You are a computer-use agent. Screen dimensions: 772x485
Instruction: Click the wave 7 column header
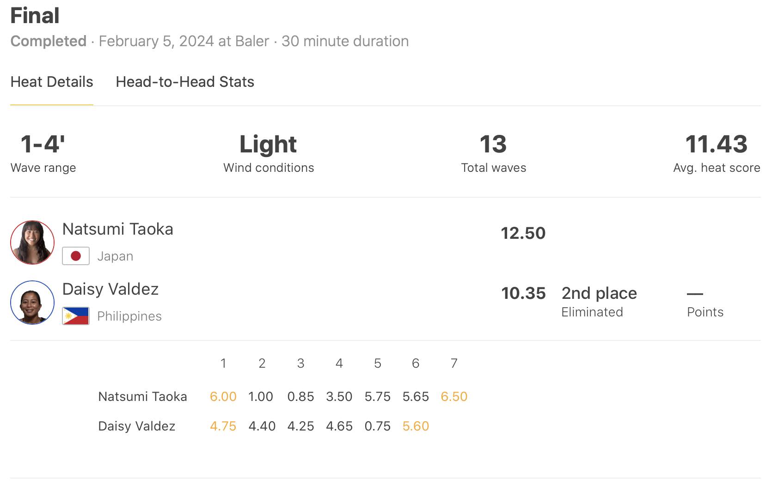point(454,364)
